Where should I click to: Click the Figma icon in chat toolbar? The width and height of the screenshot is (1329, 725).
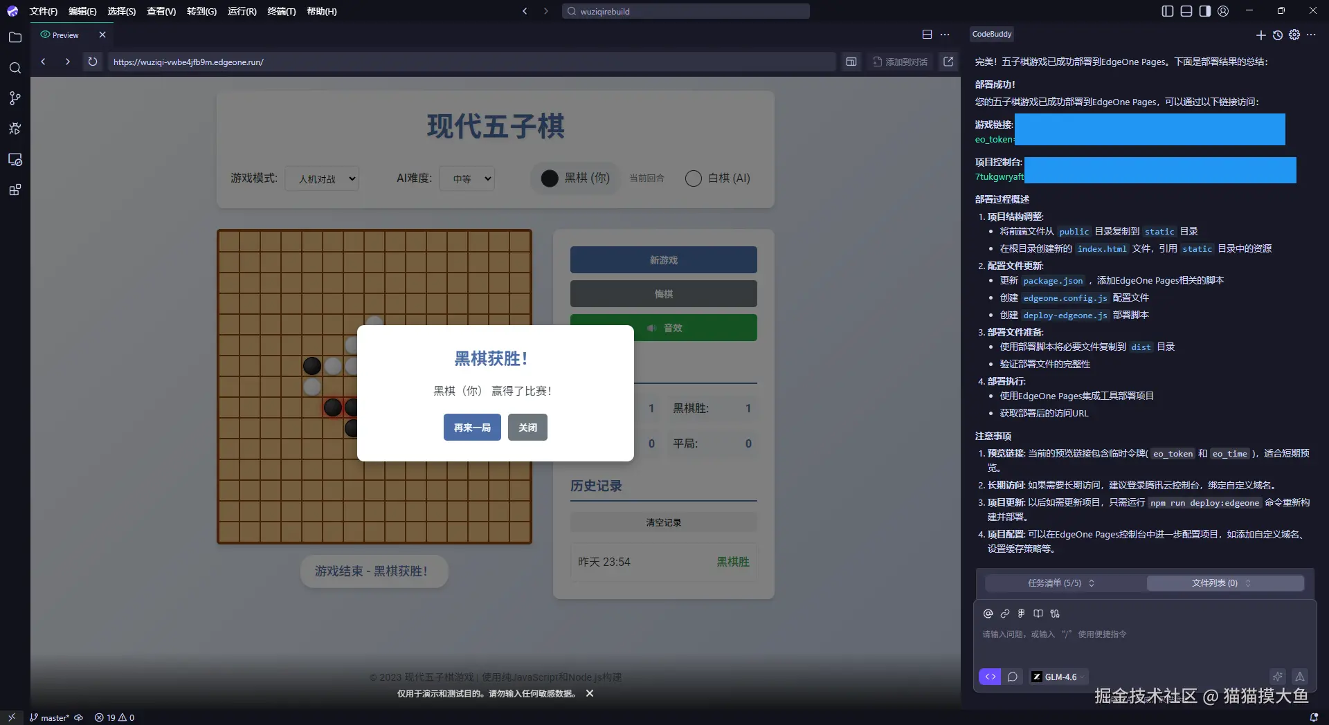[x=1022, y=614]
